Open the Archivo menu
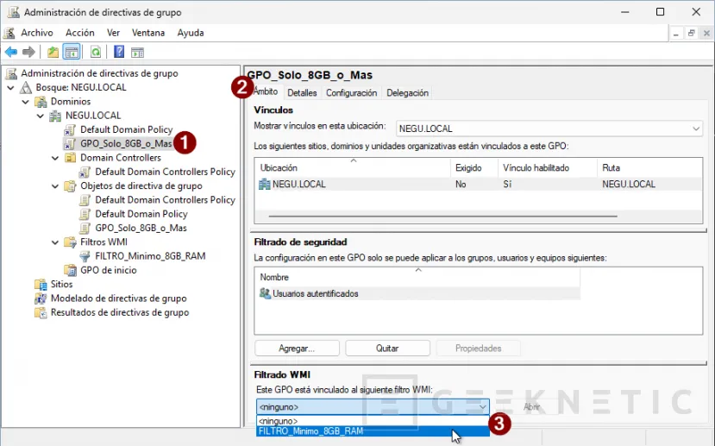 37,33
